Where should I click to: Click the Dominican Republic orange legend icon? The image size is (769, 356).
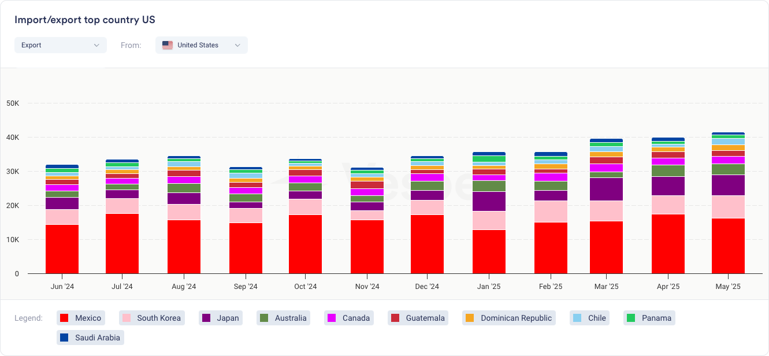470,318
